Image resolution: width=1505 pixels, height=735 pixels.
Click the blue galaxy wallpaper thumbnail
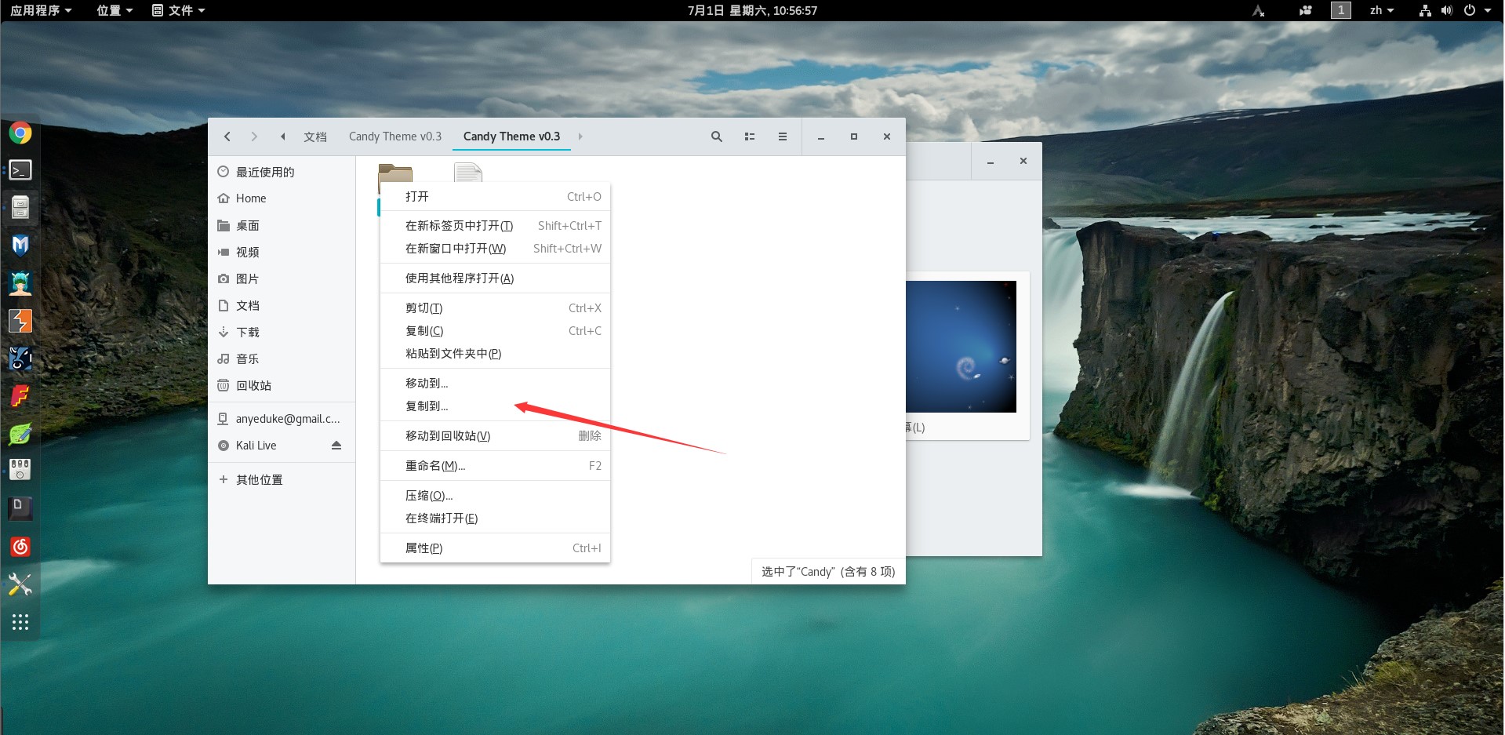[x=961, y=347]
